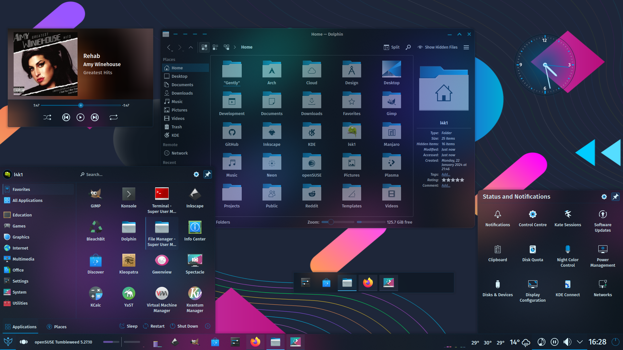Click the Sleep button

click(x=128, y=326)
